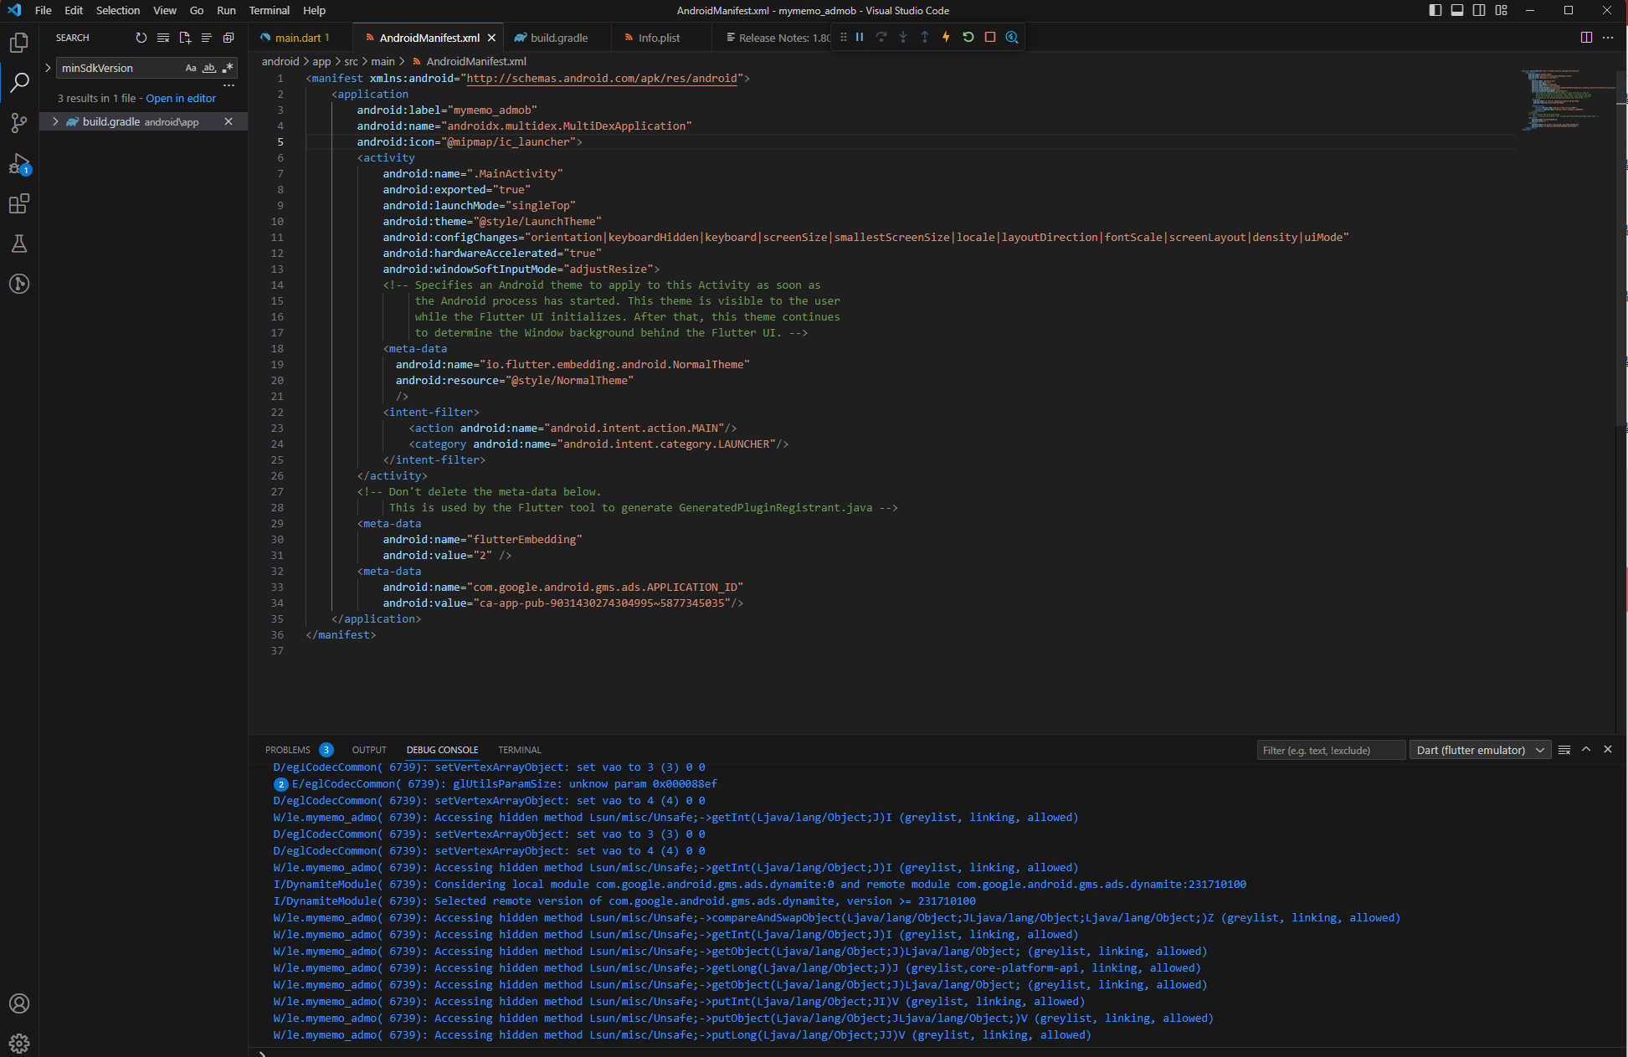The image size is (1628, 1057).
Task: Click AndroidManifest.xml breadcrumb item
Action: tap(470, 62)
